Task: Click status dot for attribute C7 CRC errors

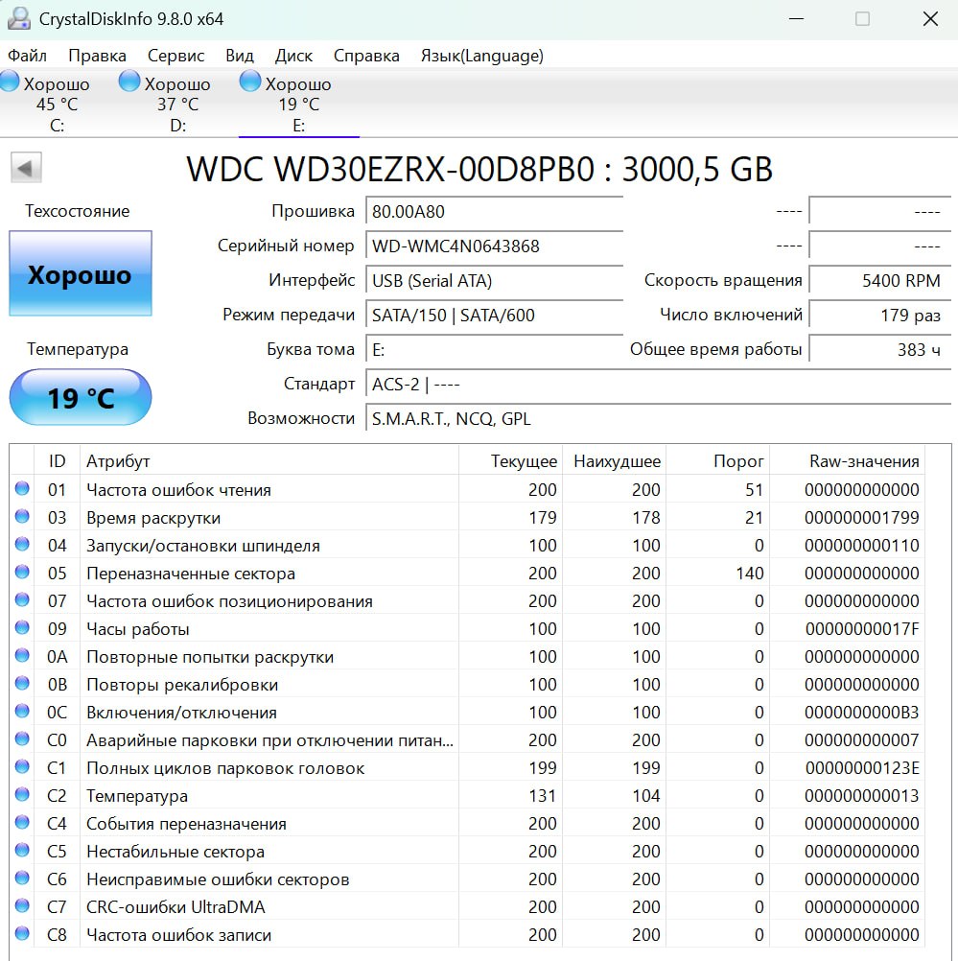Action: tap(22, 905)
